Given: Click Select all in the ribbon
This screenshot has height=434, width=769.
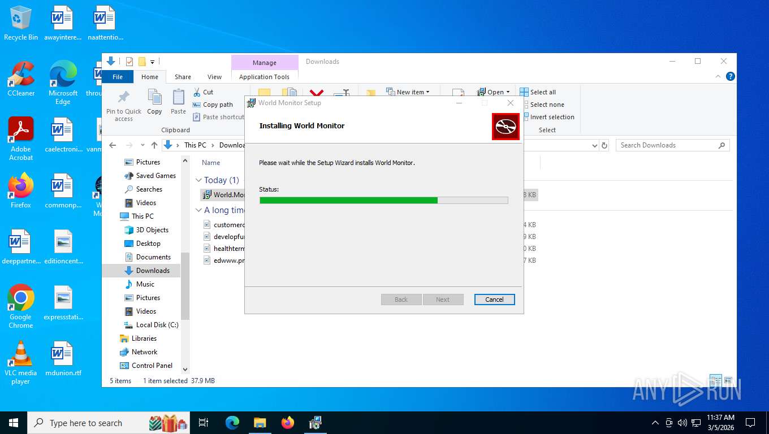Looking at the screenshot, I should tap(538, 92).
